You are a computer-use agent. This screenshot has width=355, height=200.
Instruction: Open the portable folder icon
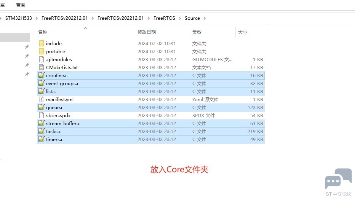tap(42, 52)
